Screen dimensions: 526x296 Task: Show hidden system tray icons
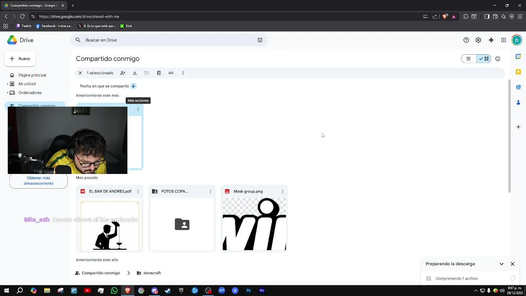[476, 291]
